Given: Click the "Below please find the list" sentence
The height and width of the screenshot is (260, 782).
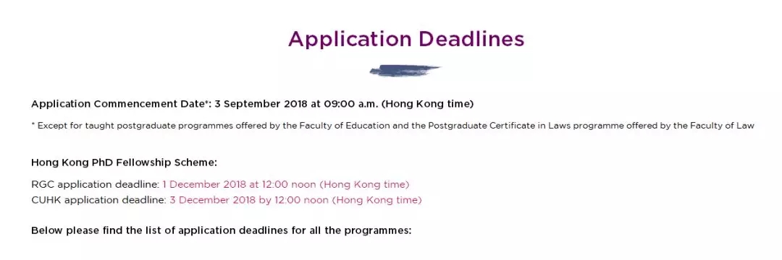Looking at the screenshot, I should pos(222,231).
